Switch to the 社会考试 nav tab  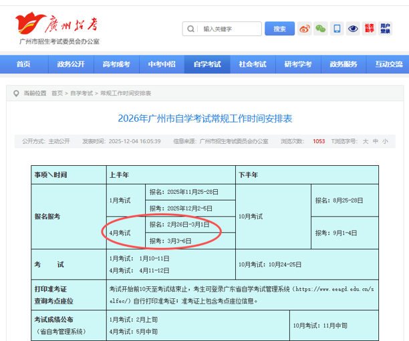(253, 64)
